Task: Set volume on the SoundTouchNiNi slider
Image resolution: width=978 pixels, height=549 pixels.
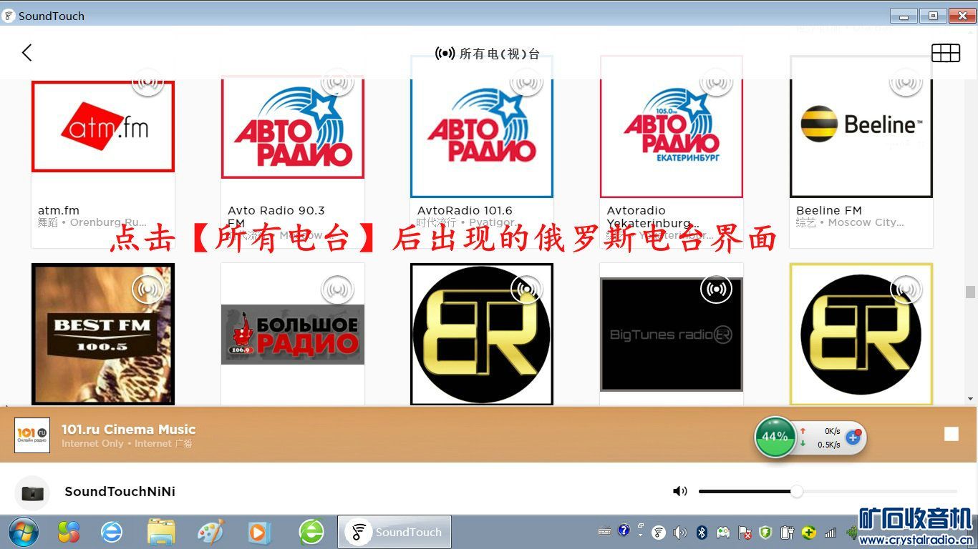Action: 828,491
